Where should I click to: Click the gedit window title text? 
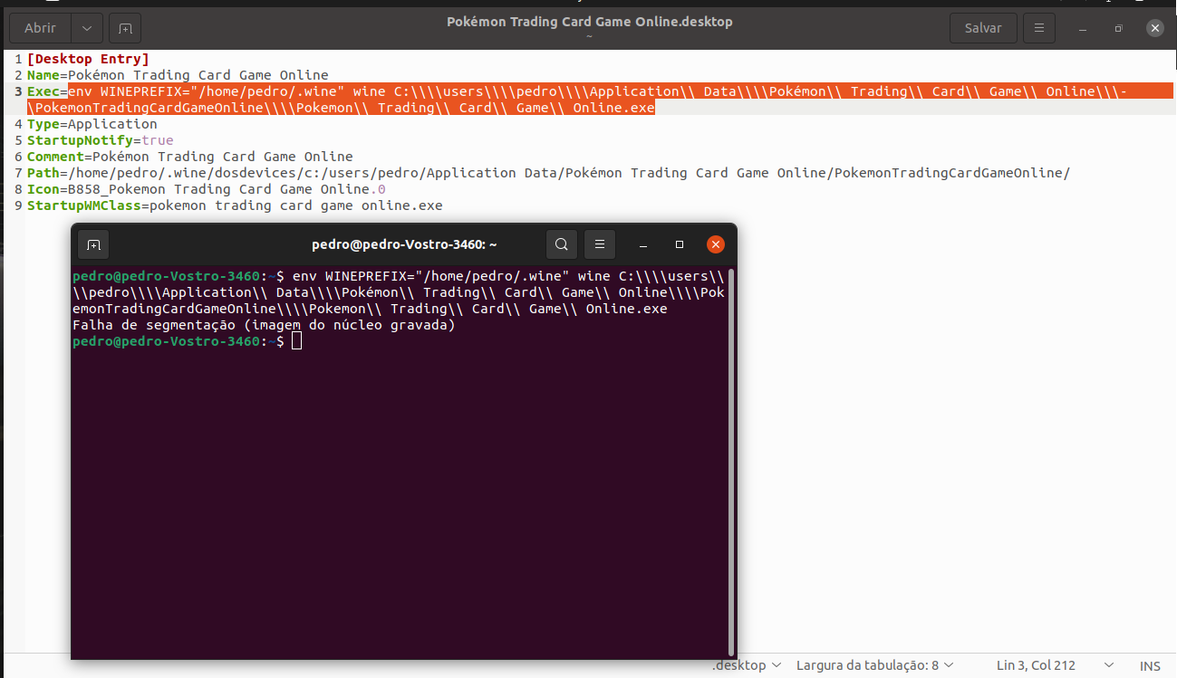click(x=589, y=22)
